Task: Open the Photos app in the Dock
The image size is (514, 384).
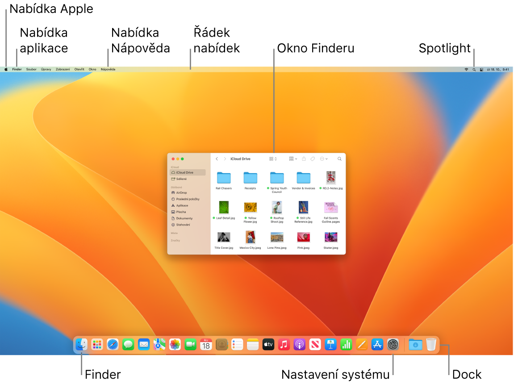Action: [x=175, y=344]
